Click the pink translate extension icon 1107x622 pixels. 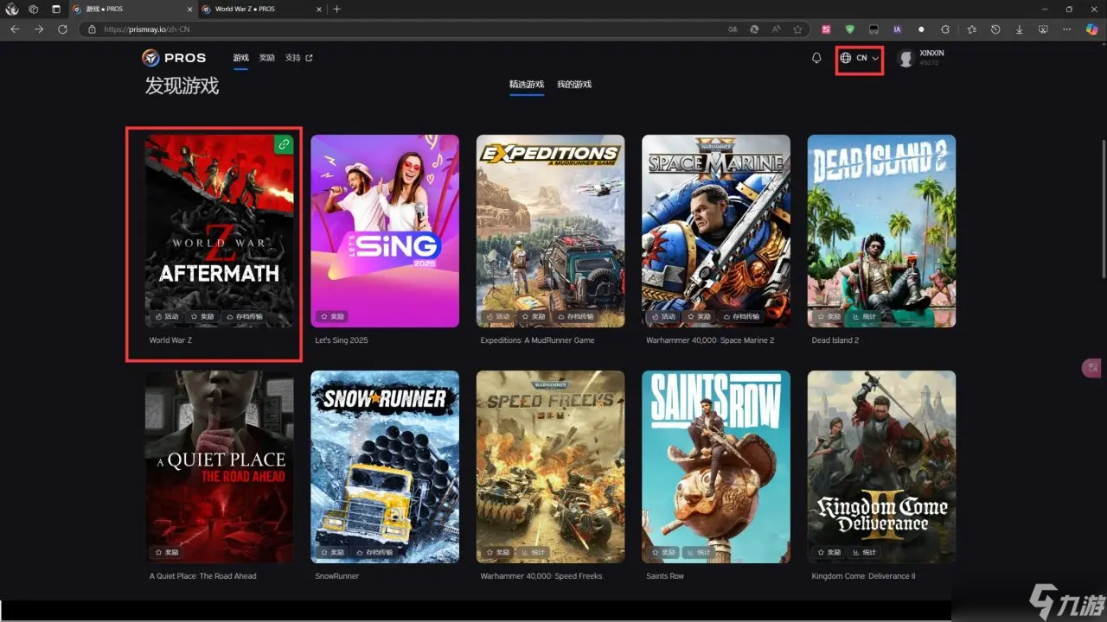click(x=826, y=29)
